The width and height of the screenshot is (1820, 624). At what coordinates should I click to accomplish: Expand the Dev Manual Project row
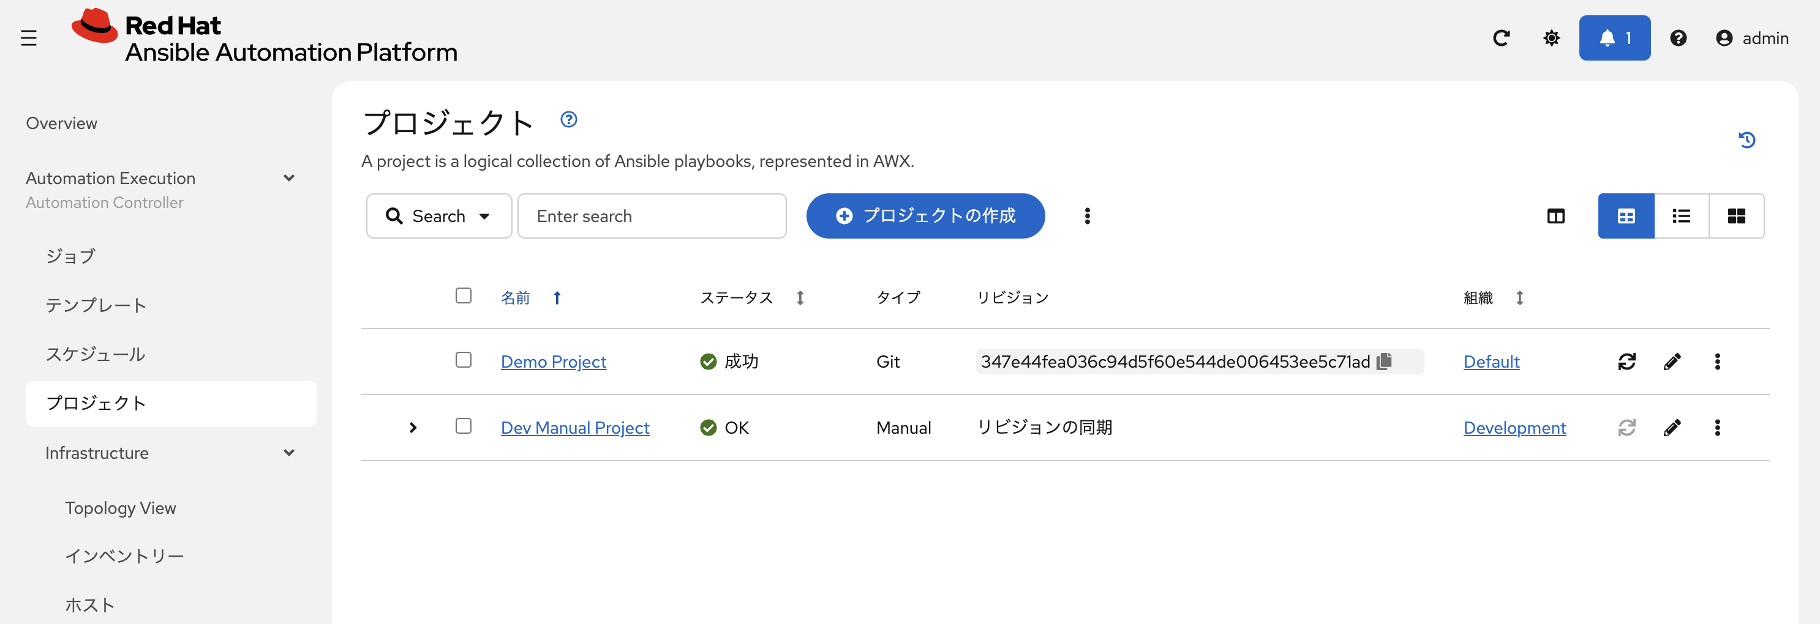[413, 428]
